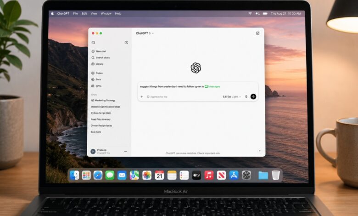Expand the 5.6 Sol Light selector

(x=232, y=97)
